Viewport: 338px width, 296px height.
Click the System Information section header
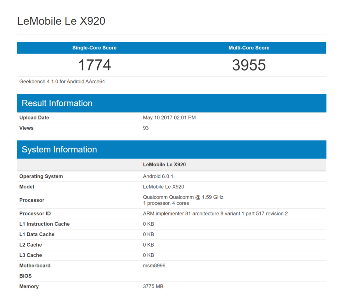coord(59,149)
